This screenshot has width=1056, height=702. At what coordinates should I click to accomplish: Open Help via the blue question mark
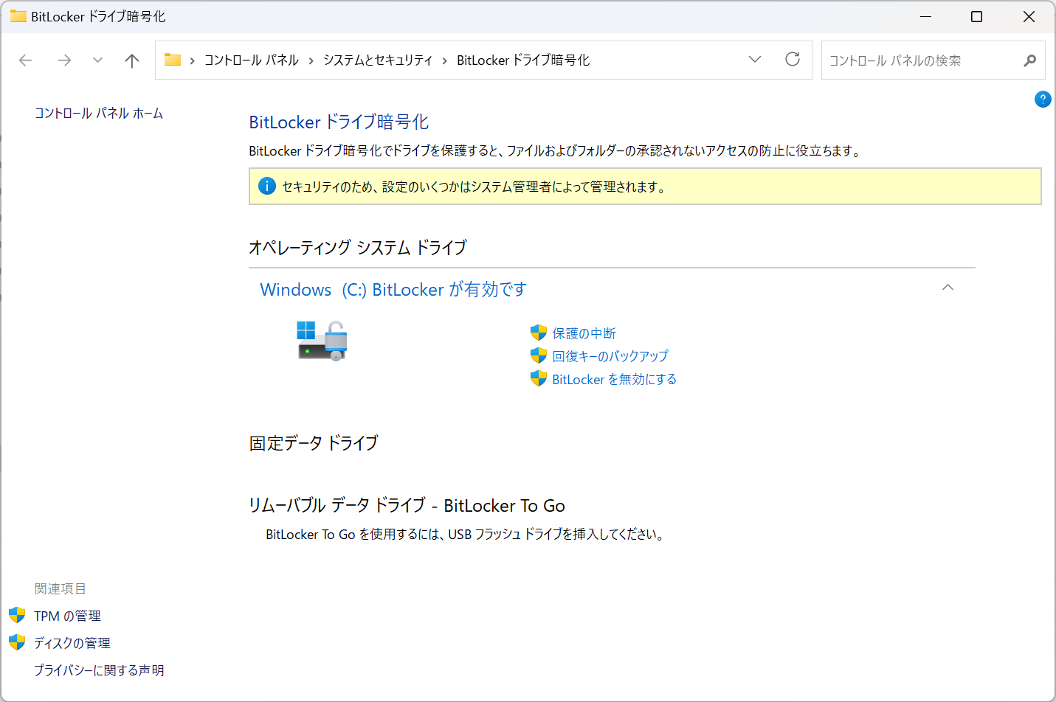[x=1042, y=100]
